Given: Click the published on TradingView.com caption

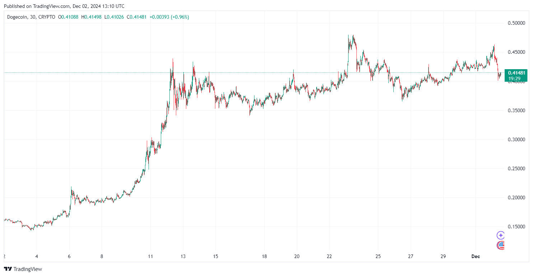Looking at the screenshot, I should click(65, 6).
